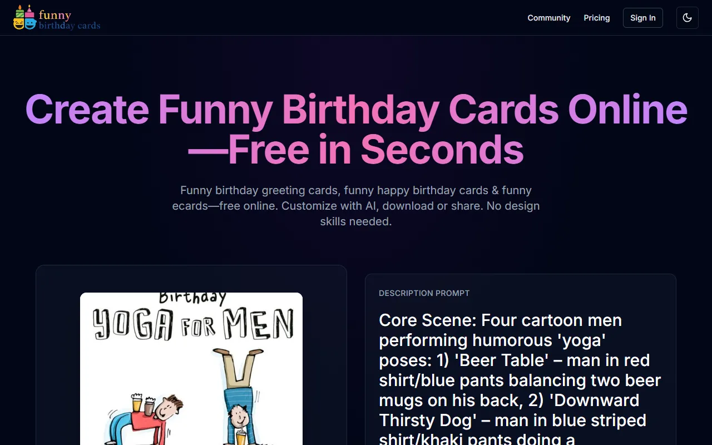The image size is (712, 445).
Task: Click the beer glass under the handstand man
Action: coord(241,437)
